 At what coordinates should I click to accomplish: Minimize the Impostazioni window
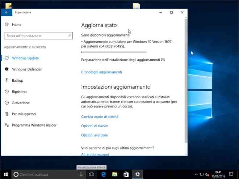pyautogui.click(x=161, y=12)
